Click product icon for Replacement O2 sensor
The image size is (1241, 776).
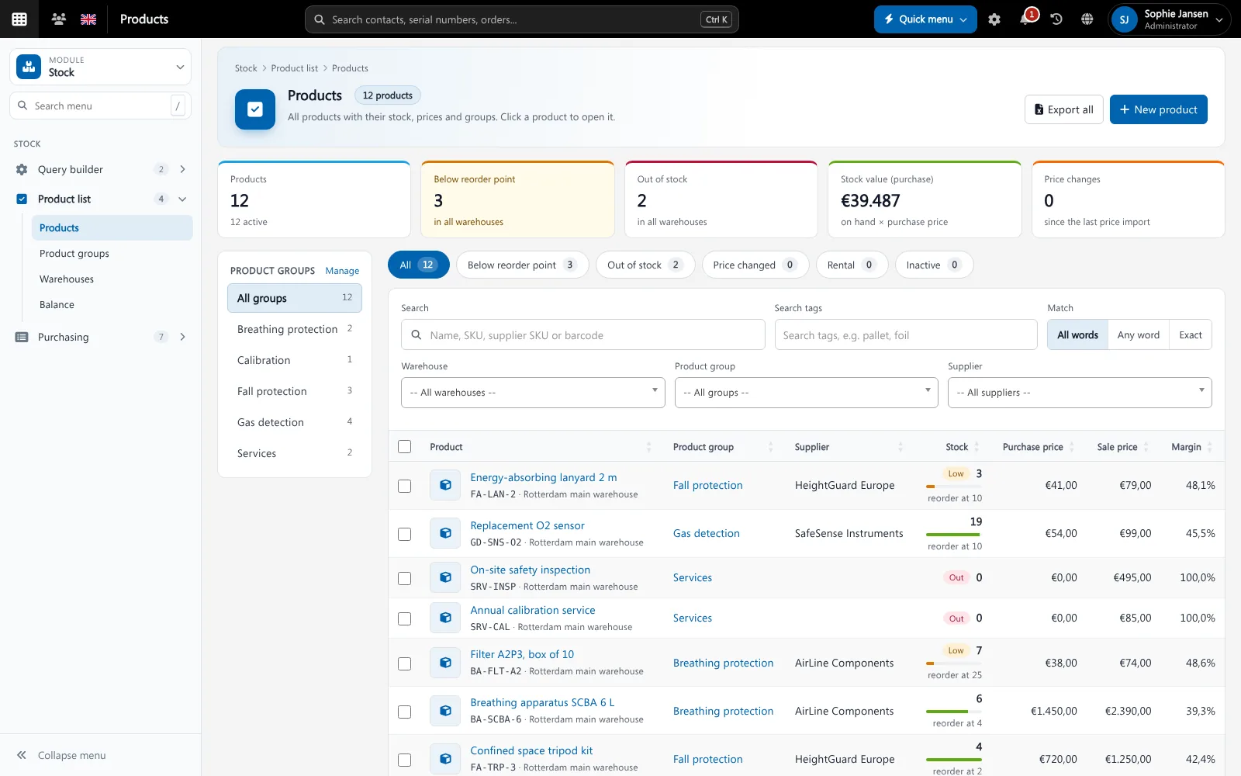445,533
